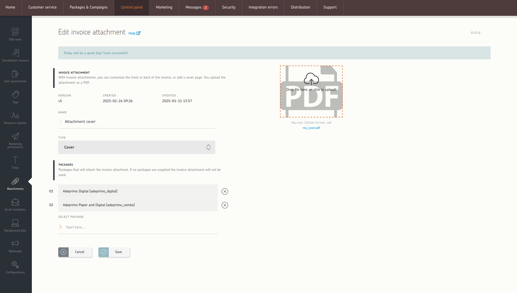Click Save to confirm invoice attachment changes

tap(118, 252)
